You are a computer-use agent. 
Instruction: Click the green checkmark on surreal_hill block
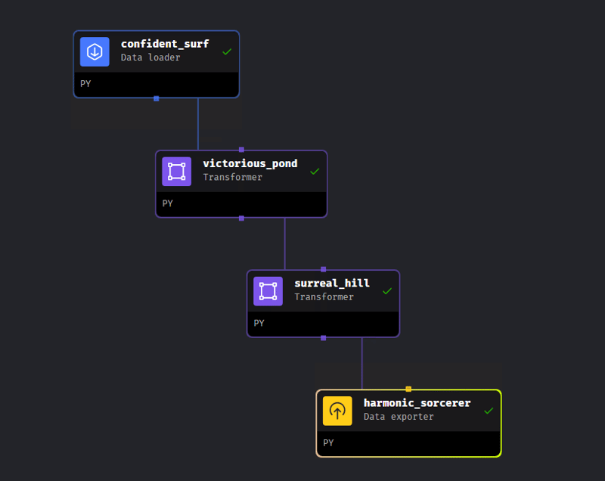387,291
